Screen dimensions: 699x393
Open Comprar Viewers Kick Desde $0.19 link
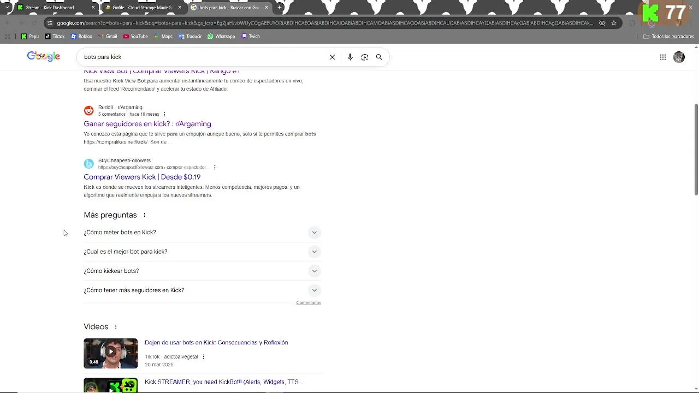click(142, 177)
